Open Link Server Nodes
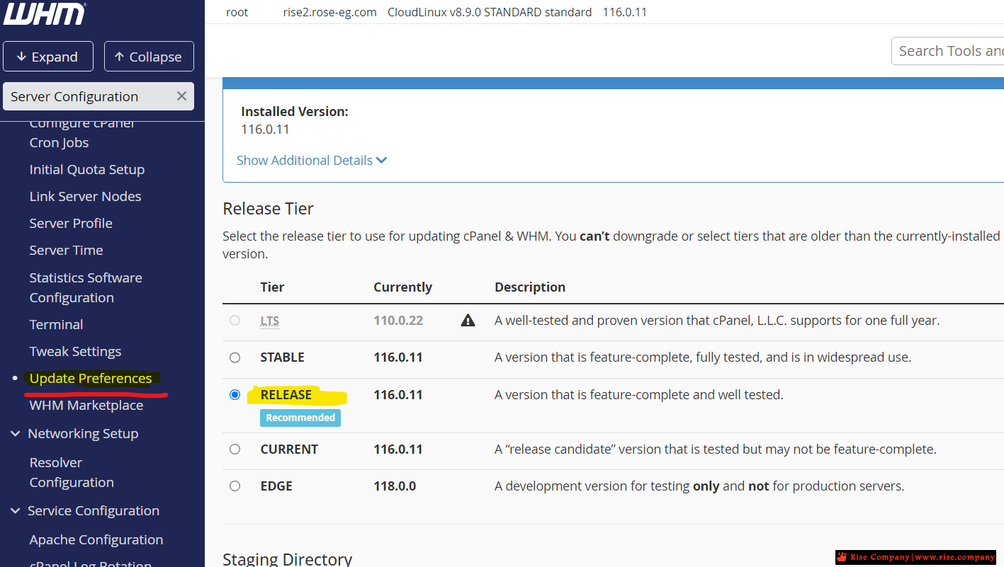 coord(85,196)
